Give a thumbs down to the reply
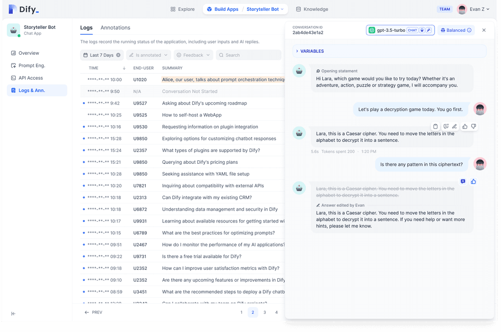The image size is (501, 332). 474,126
